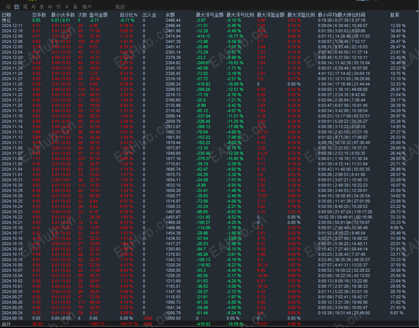
Task: Click trade count 257 in 2024.11.06 row
Action: point(82,158)
